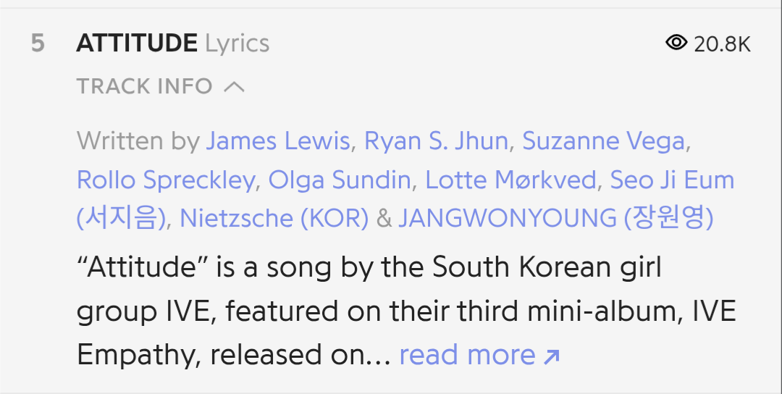Screen dimensions: 782x394
Task: Open writer Rollo Spreckley
Action: coord(166,180)
